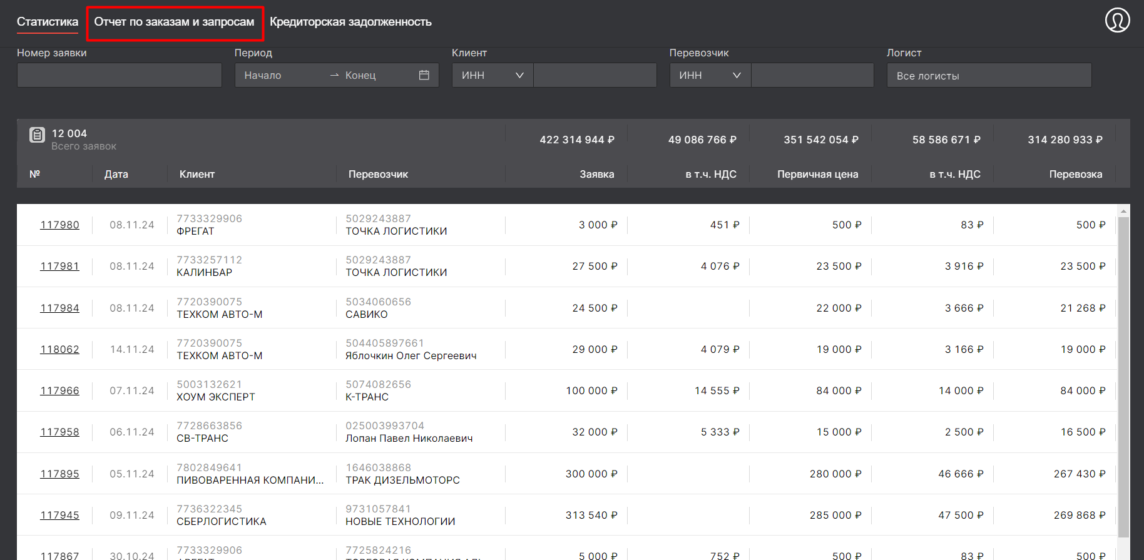Screen dimensions: 1144x560
Task: Open Кредиторская задолженность tab
Action: pos(350,22)
